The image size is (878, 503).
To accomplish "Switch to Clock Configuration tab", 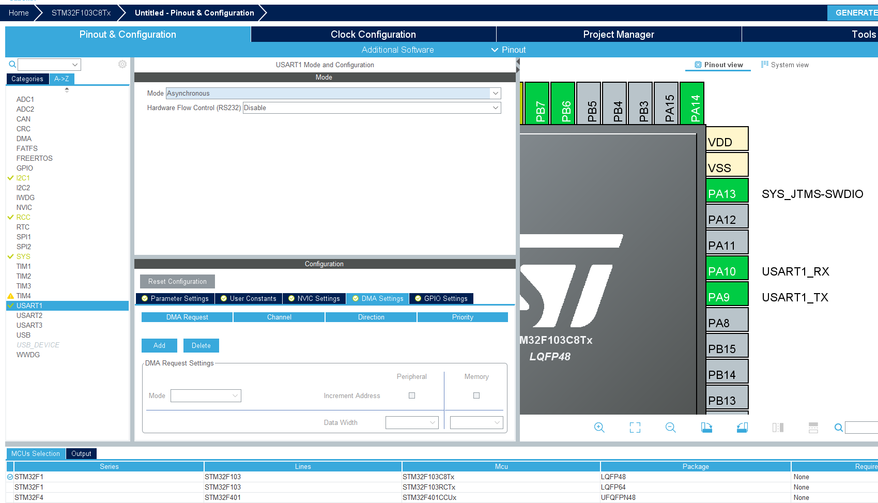I will tap(373, 34).
